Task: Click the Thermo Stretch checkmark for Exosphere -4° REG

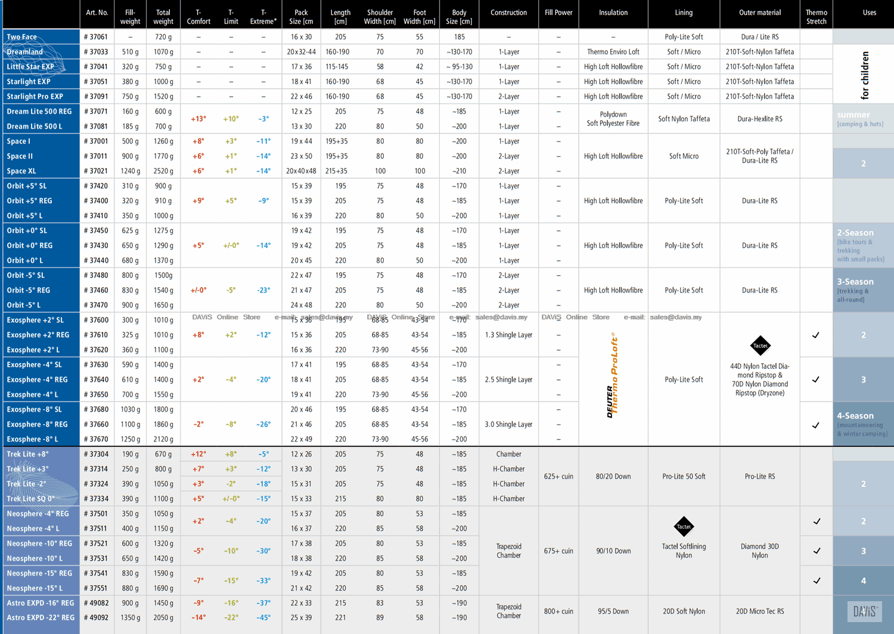Action: 816,380
